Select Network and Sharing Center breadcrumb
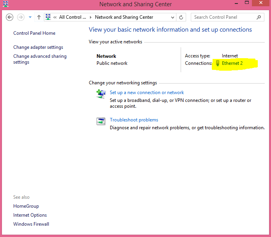Viewport: 271px width, 237px height. 124,17
